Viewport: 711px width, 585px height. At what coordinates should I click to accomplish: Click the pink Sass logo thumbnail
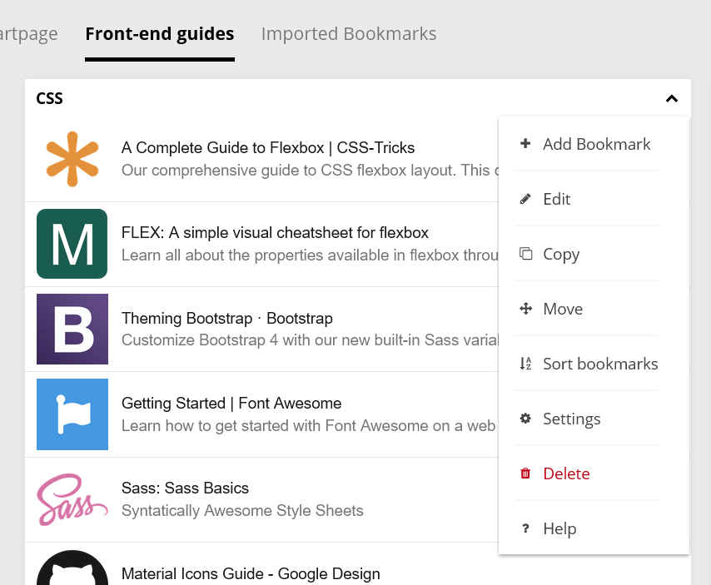[x=72, y=499]
